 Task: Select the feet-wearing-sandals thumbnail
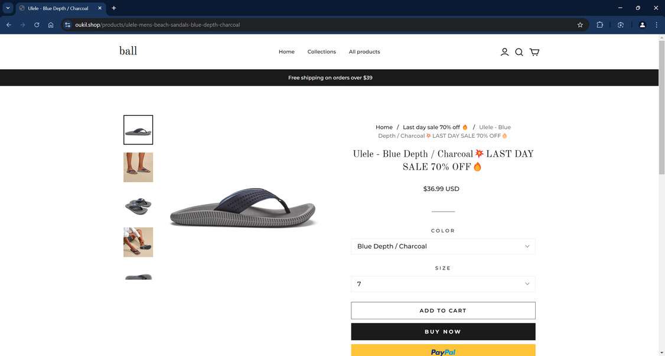(138, 167)
